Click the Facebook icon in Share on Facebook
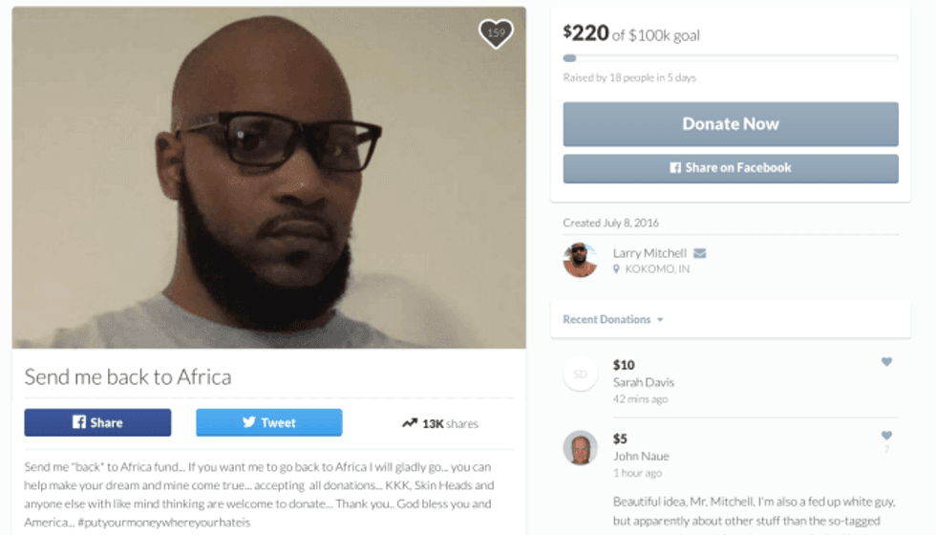The height and width of the screenshot is (535, 936). click(675, 168)
